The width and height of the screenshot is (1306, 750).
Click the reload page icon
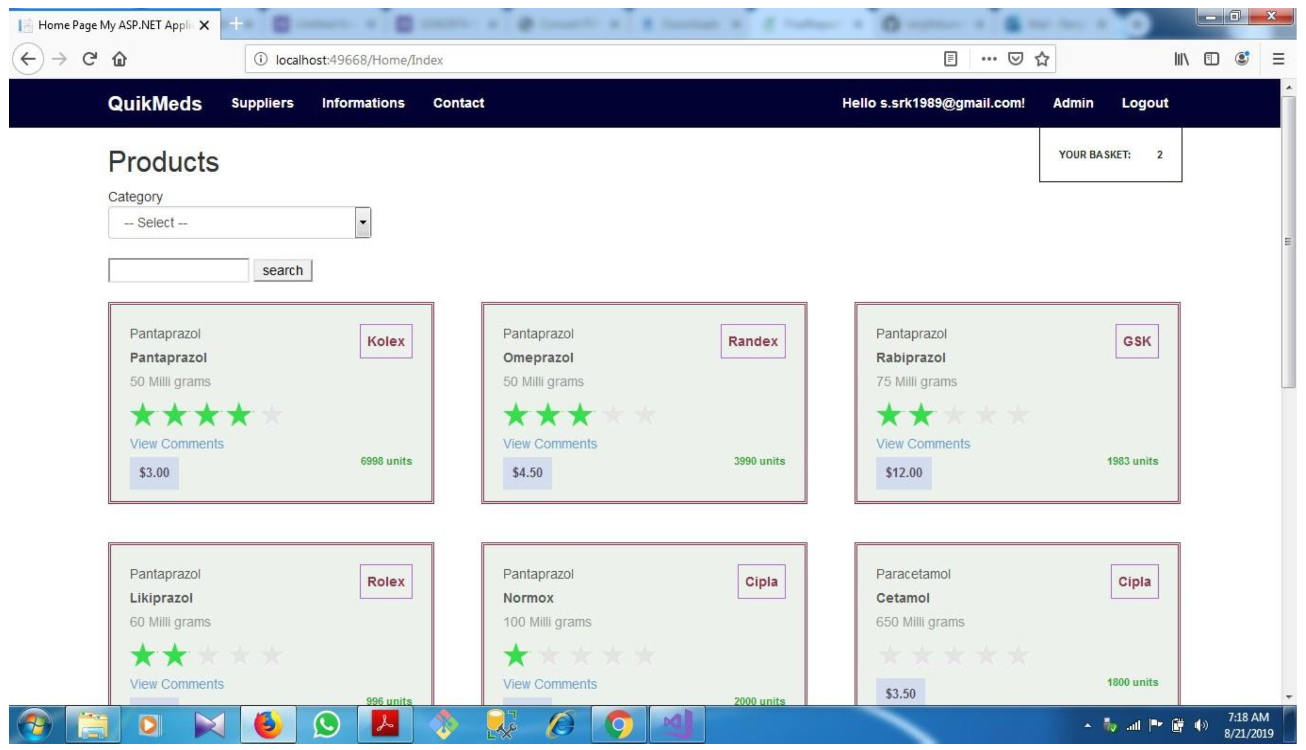90,59
